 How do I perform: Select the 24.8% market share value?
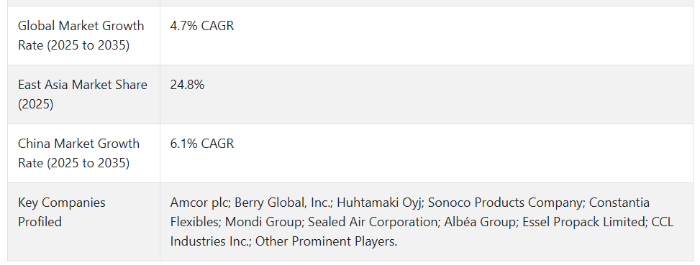(187, 85)
